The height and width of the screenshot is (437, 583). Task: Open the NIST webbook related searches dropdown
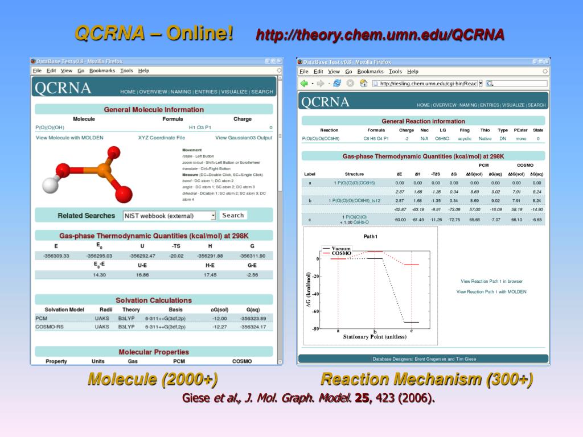coord(169,216)
